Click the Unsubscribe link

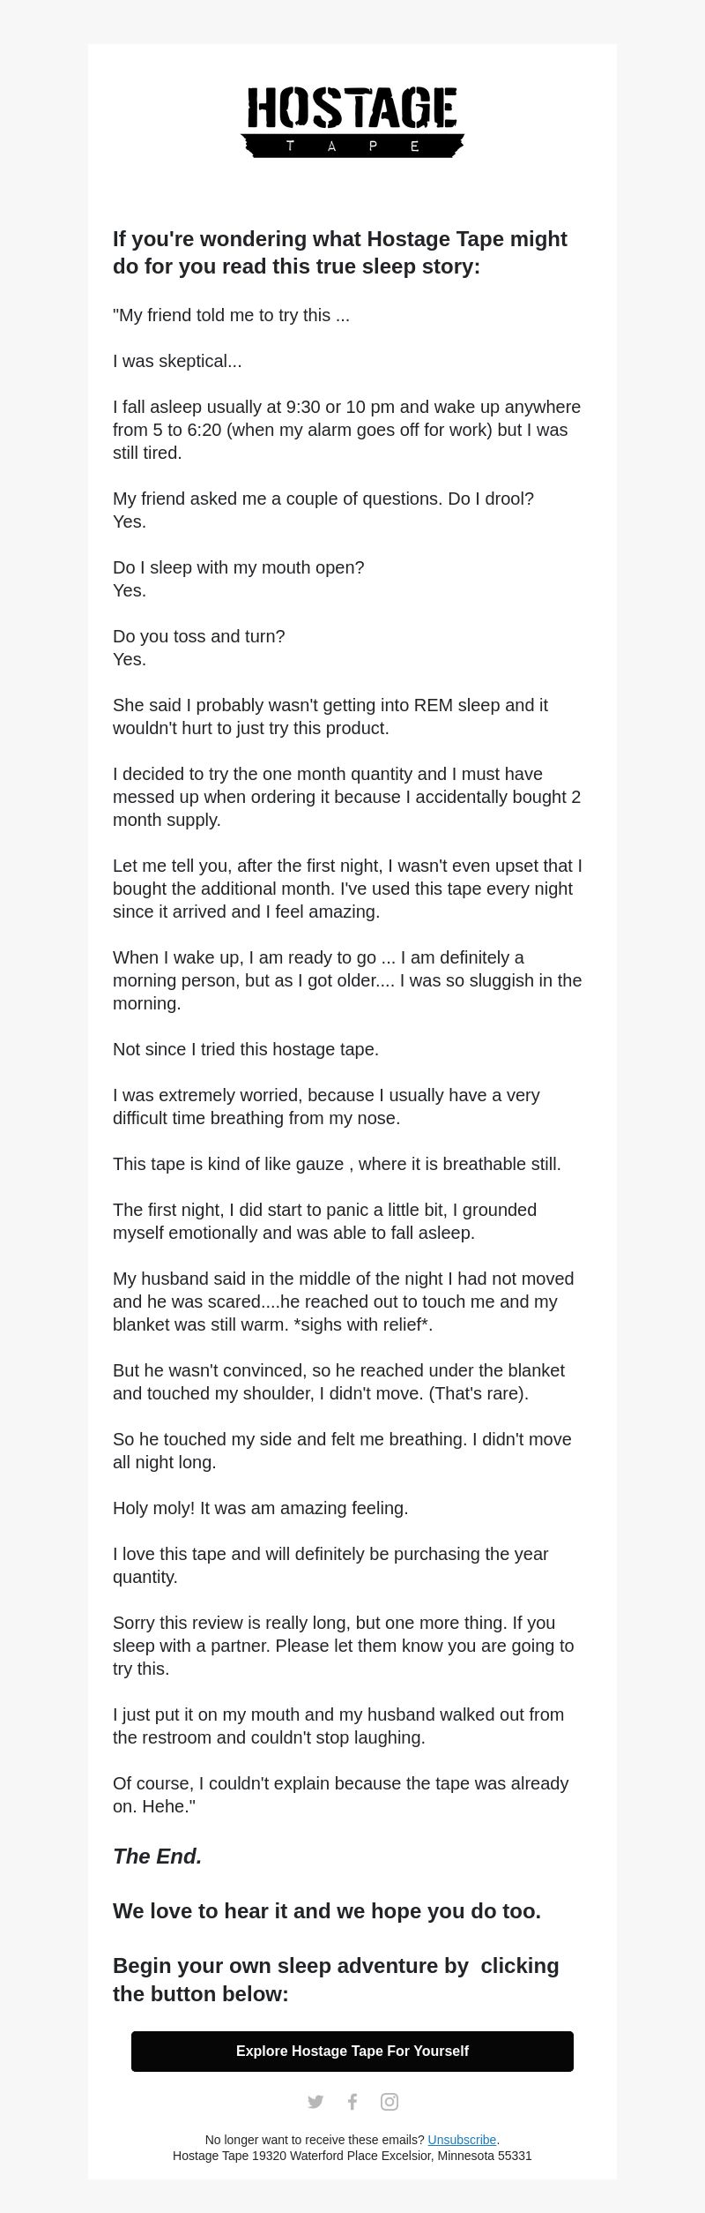[x=462, y=2140]
